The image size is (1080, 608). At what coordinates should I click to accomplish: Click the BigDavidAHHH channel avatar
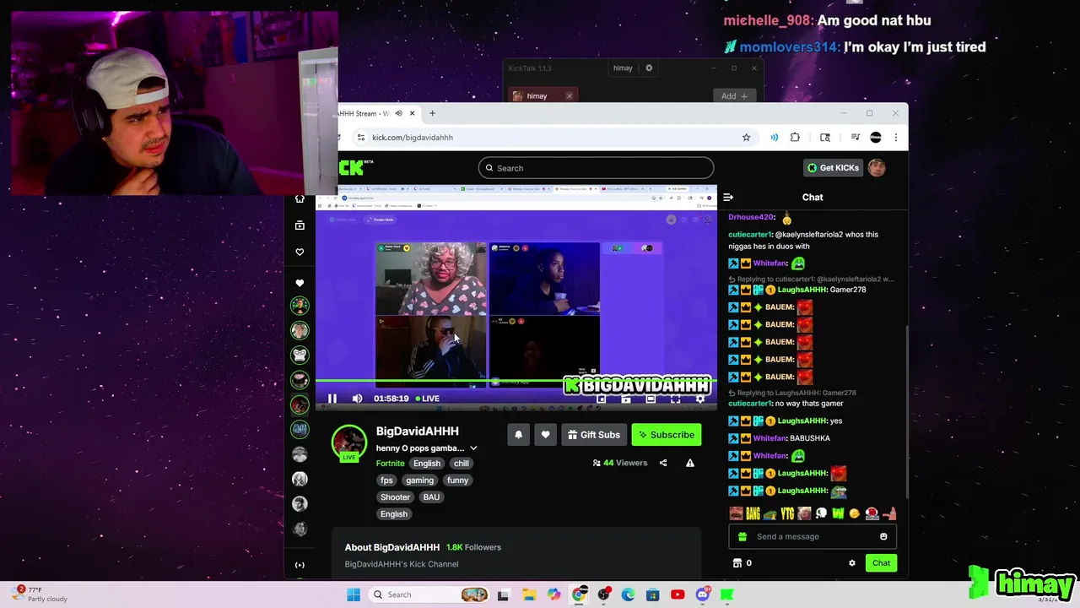(348, 442)
